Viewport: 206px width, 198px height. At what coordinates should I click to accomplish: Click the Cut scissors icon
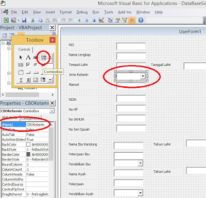click(x=33, y=20)
